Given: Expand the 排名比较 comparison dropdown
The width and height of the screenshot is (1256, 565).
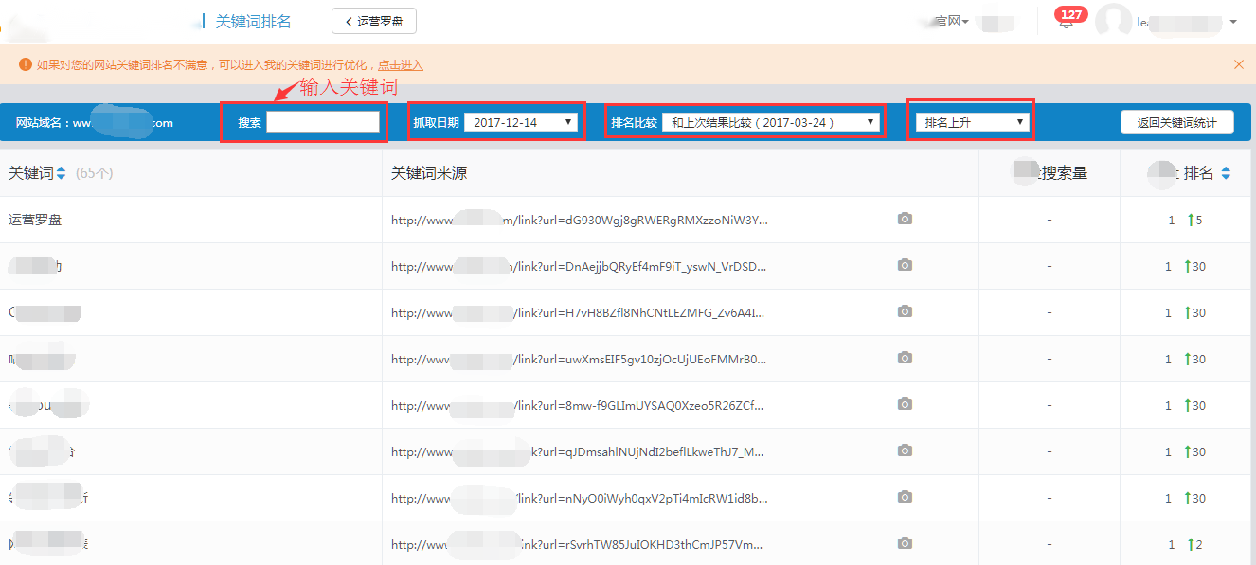Looking at the screenshot, I should [770, 122].
